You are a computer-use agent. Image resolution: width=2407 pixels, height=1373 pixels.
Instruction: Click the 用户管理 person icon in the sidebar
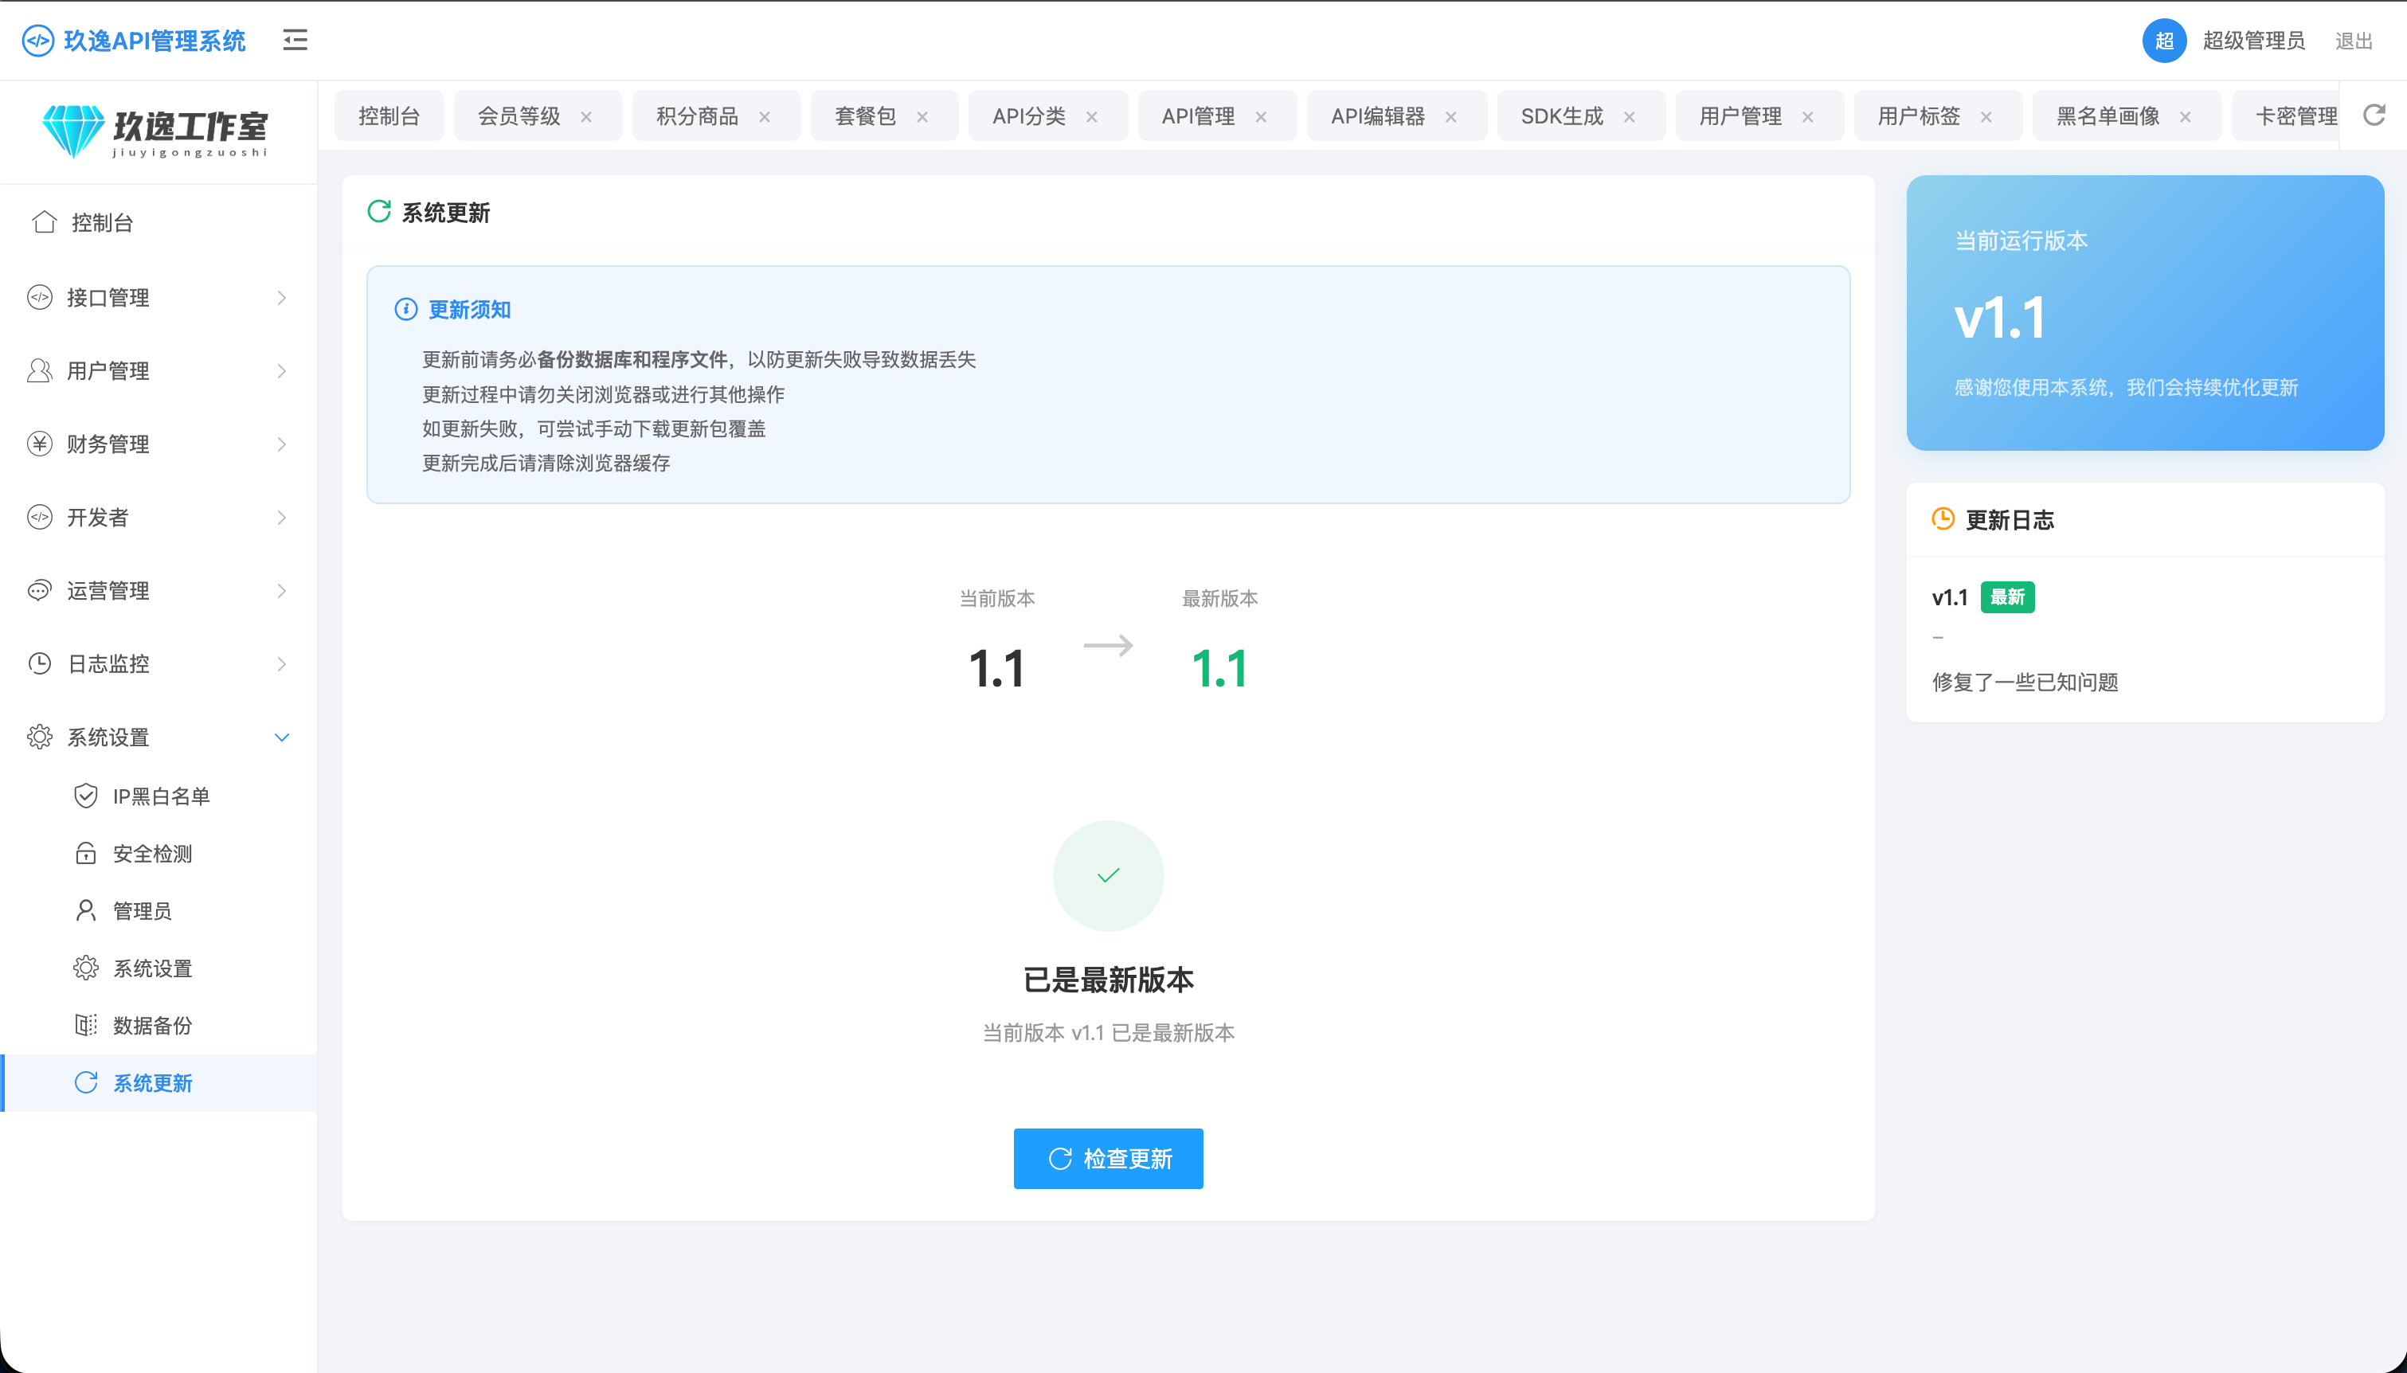click(x=40, y=370)
